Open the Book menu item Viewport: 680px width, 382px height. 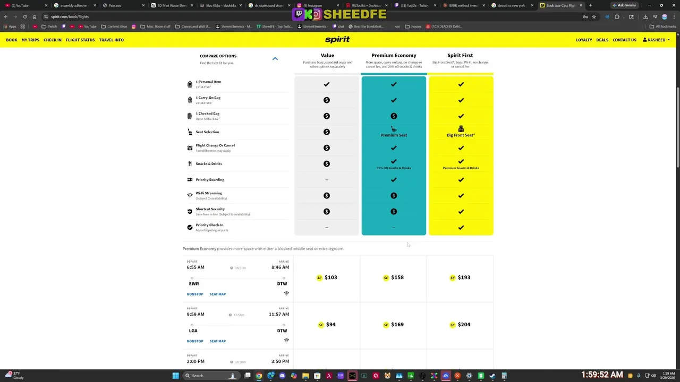pos(12,40)
